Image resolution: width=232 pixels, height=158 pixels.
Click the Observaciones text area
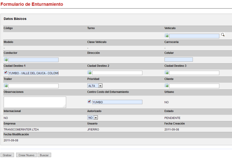[34, 102]
